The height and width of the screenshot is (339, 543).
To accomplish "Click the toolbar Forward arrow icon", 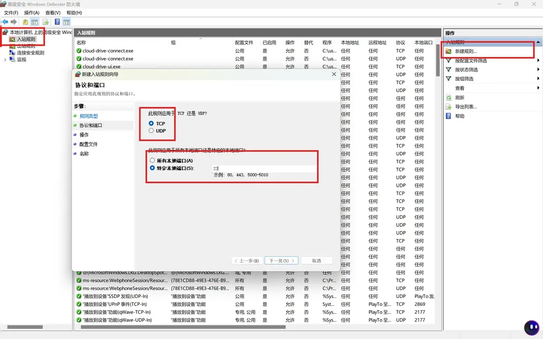I will [x=14, y=22].
